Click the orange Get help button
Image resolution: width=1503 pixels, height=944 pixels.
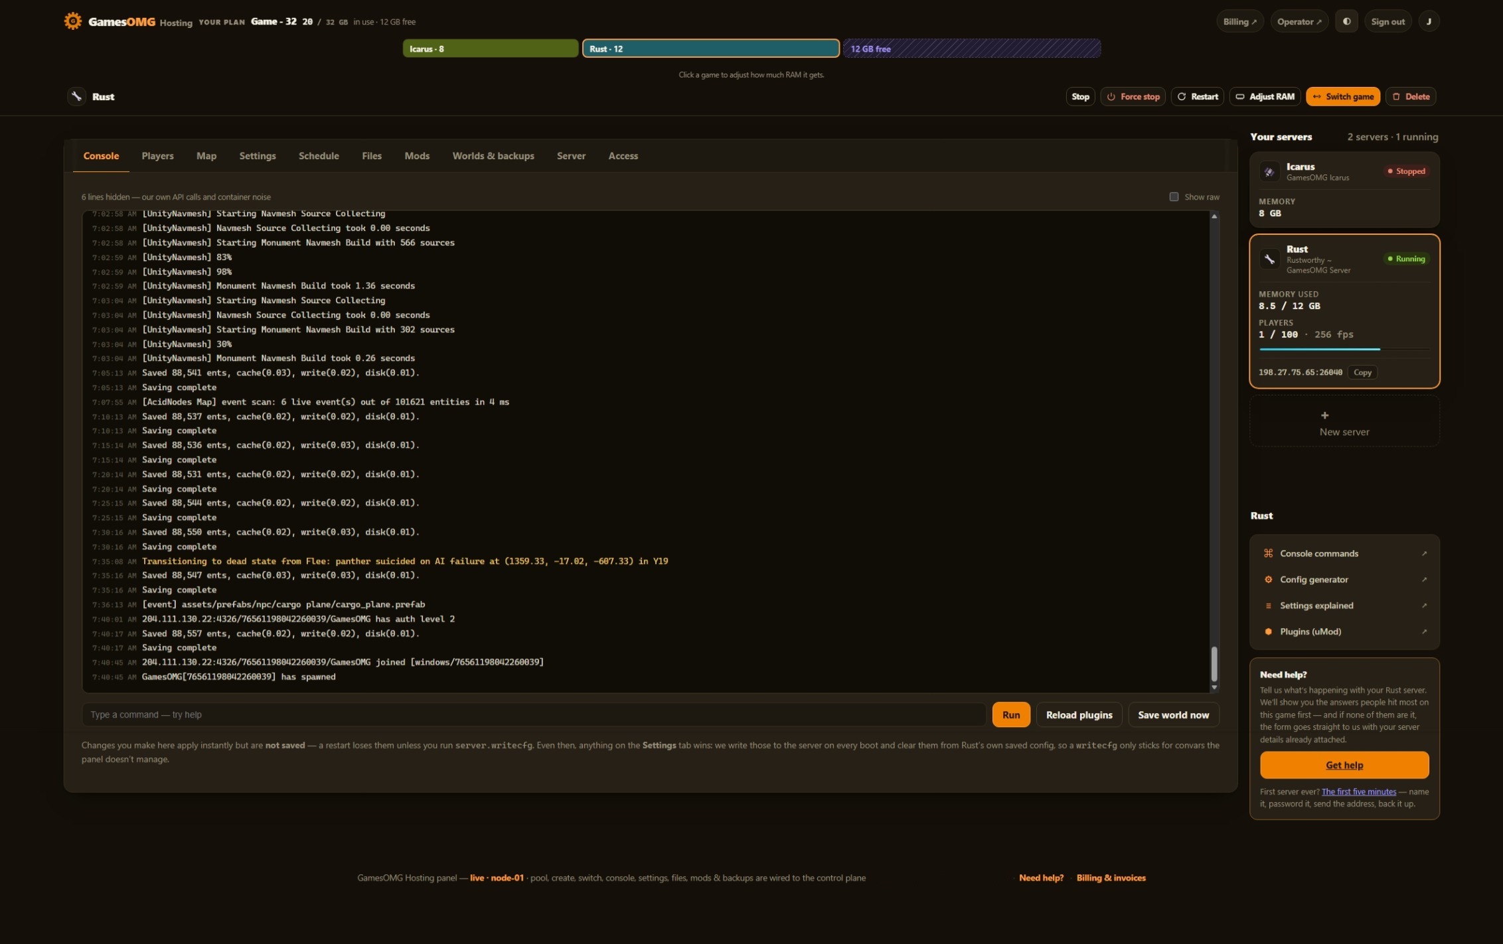[x=1344, y=765]
